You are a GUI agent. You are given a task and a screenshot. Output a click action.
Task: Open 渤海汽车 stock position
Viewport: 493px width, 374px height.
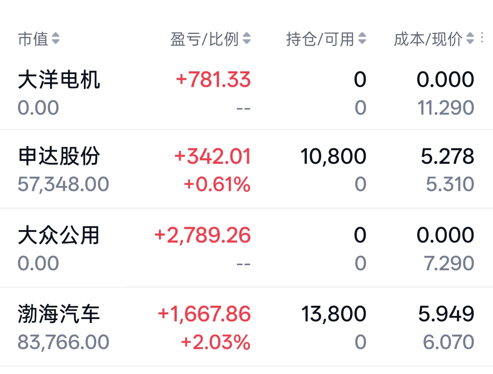[x=59, y=314]
